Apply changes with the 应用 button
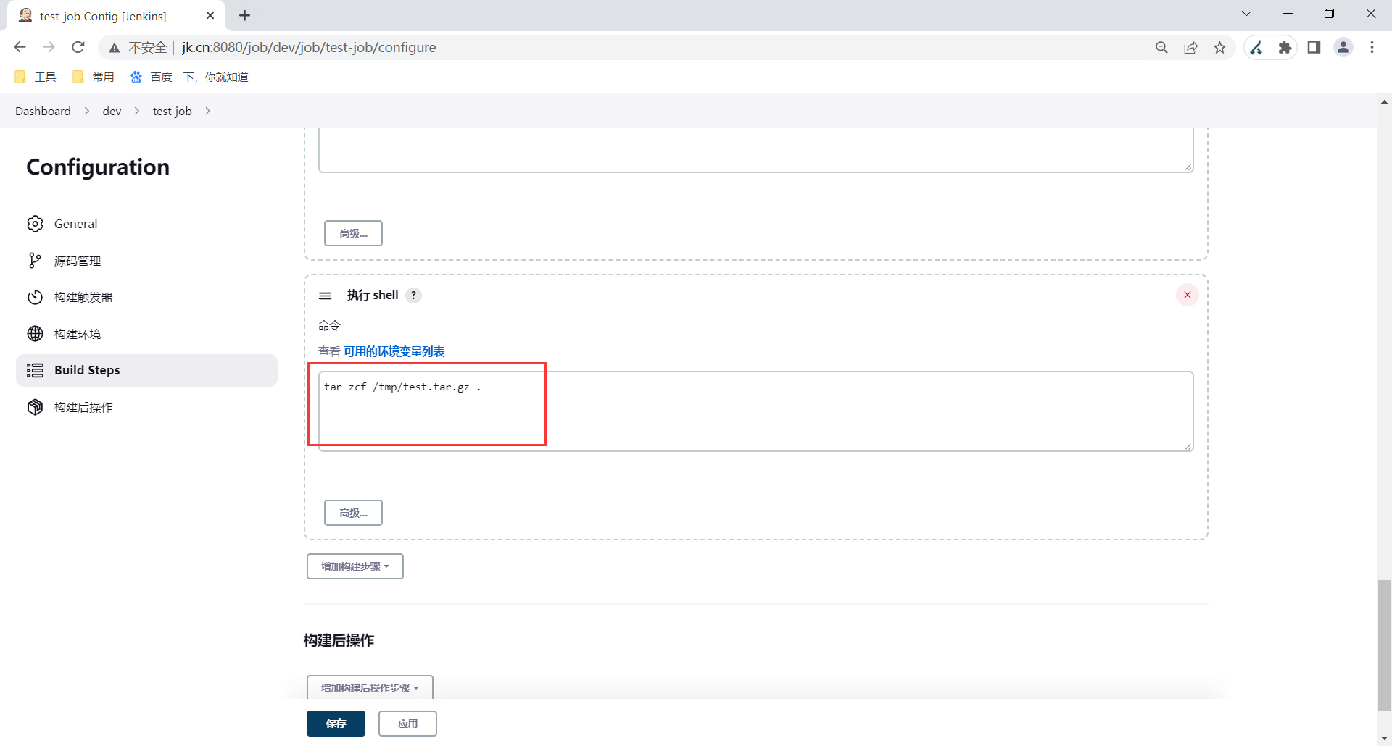This screenshot has width=1392, height=746. (x=407, y=724)
